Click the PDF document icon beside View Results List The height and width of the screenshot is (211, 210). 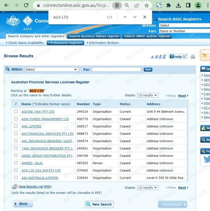15,187
